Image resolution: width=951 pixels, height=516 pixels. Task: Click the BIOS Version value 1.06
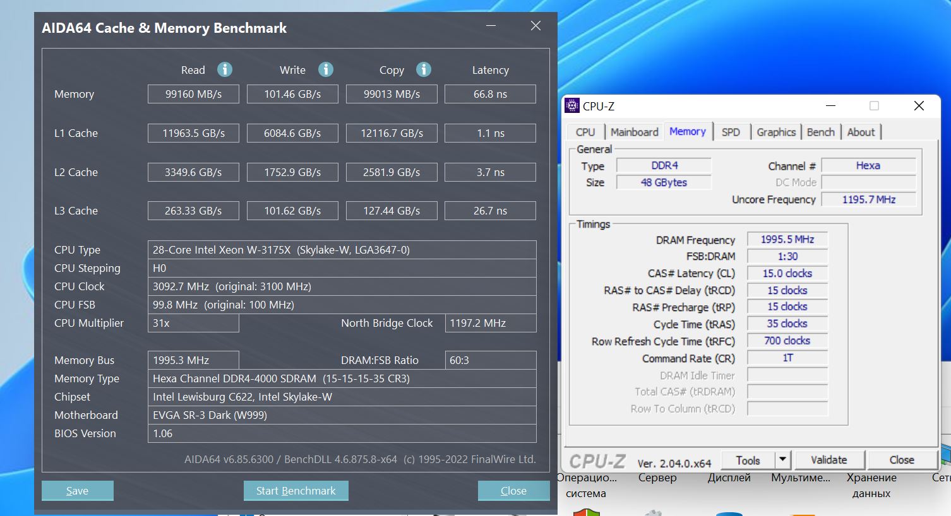(x=342, y=433)
